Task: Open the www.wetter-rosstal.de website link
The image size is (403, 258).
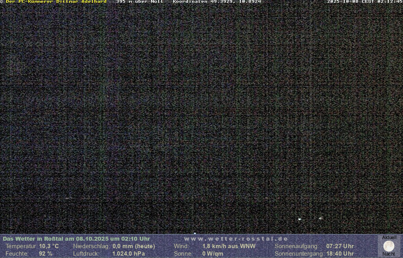Action: pos(236,239)
